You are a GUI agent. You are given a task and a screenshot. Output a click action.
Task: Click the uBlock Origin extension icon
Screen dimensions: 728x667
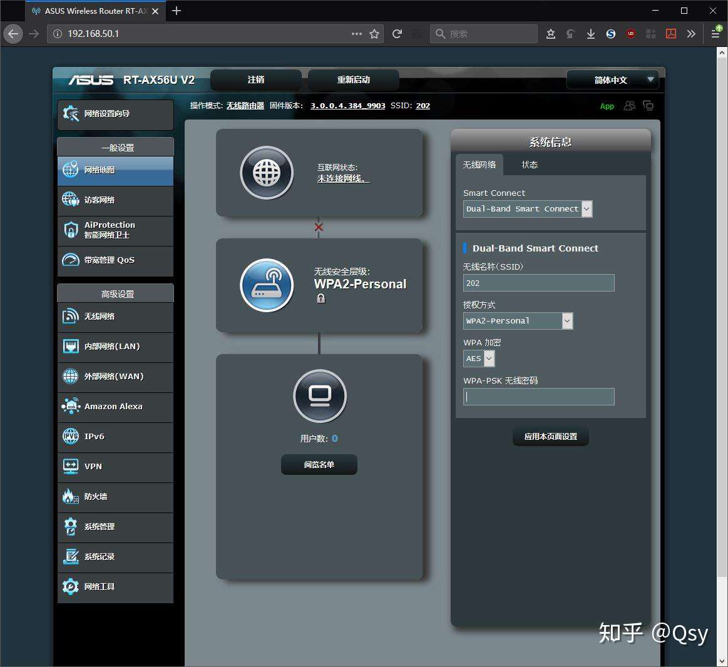point(630,34)
